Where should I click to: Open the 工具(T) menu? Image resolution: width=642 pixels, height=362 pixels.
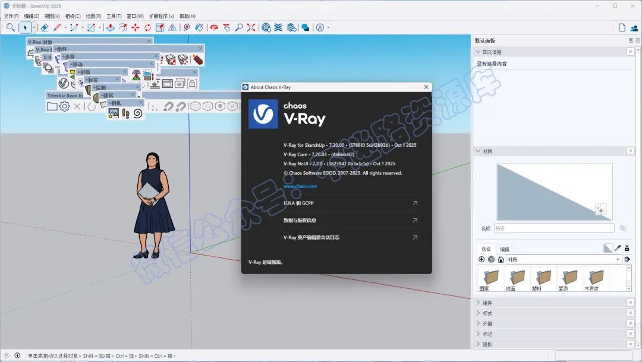click(114, 16)
